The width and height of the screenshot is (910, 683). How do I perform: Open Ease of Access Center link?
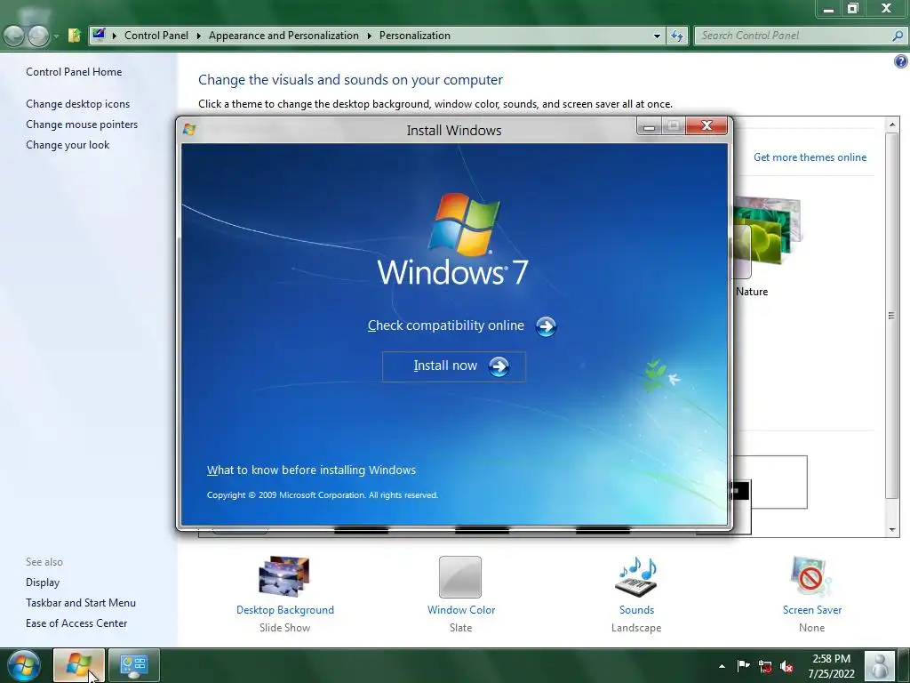(x=76, y=623)
